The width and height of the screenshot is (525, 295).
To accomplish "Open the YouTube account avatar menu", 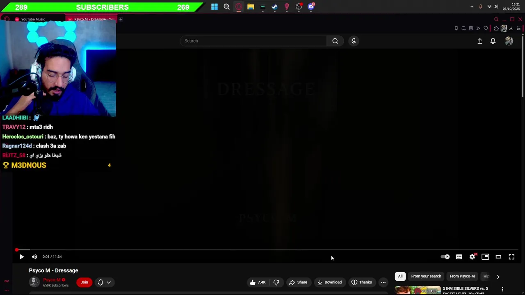I will (509, 41).
